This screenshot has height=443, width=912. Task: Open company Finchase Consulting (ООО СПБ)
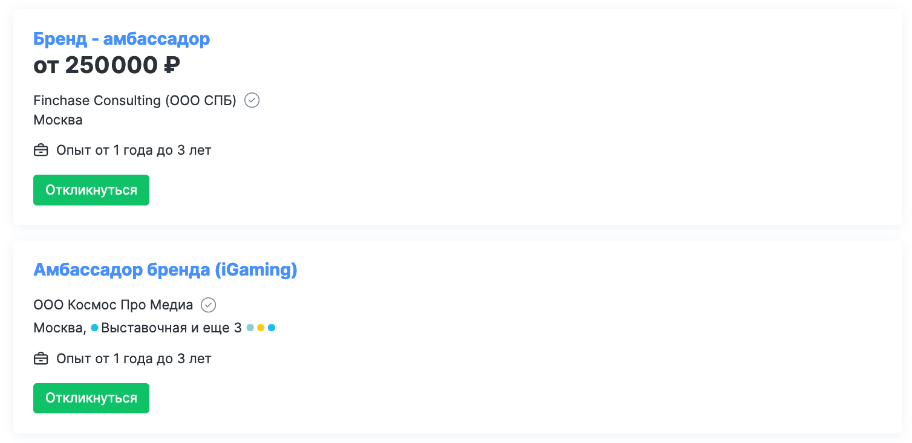pyautogui.click(x=135, y=100)
